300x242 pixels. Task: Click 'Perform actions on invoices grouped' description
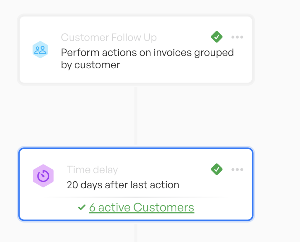[147, 53]
